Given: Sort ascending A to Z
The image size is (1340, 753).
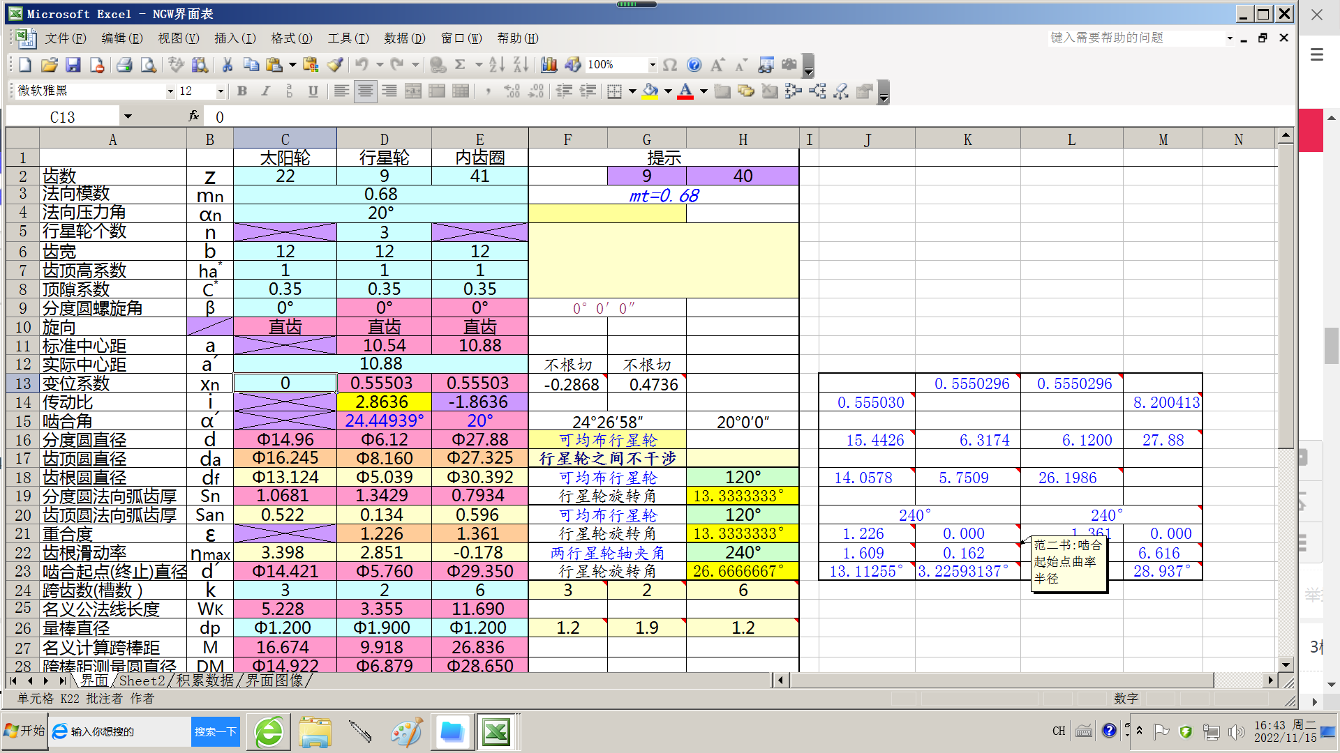Looking at the screenshot, I should click(x=496, y=65).
